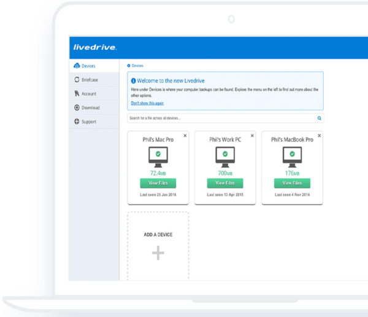The height and width of the screenshot is (317, 368).
Task: Click Phil's Work PC monitor icon
Action: coord(225,157)
